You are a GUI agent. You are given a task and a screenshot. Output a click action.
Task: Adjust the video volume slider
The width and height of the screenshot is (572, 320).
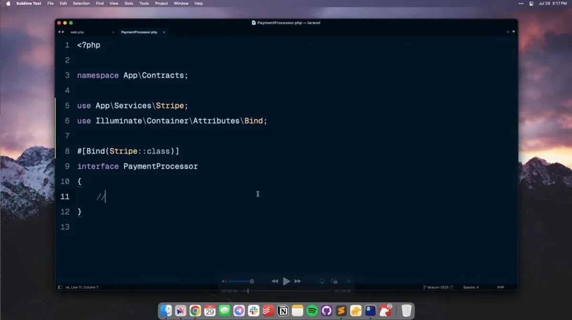click(x=241, y=281)
